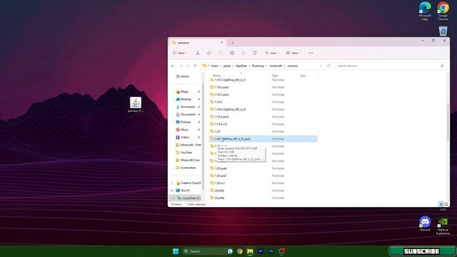
Task: Click the taskbar Search box
Action: [207, 251]
